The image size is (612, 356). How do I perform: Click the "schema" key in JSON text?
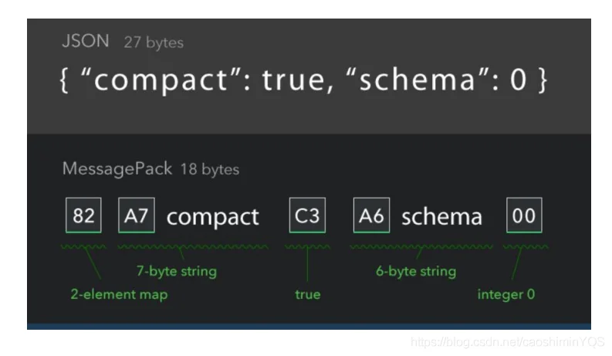click(x=418, y=80)
